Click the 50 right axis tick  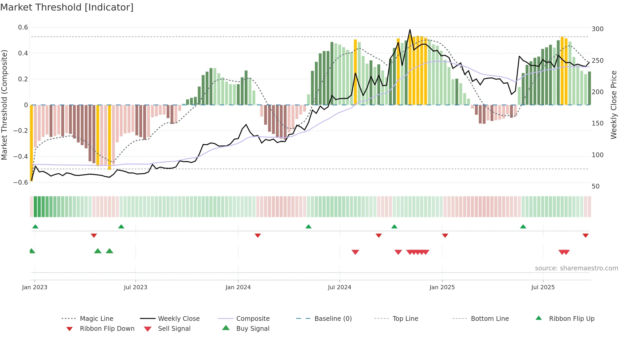[596, 186]
